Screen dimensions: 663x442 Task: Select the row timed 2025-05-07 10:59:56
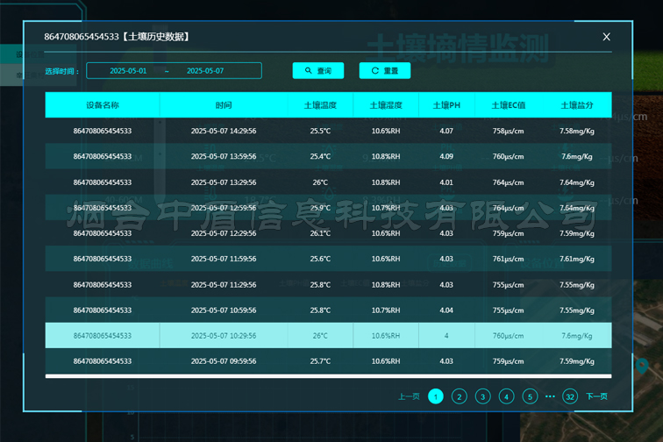328,310
